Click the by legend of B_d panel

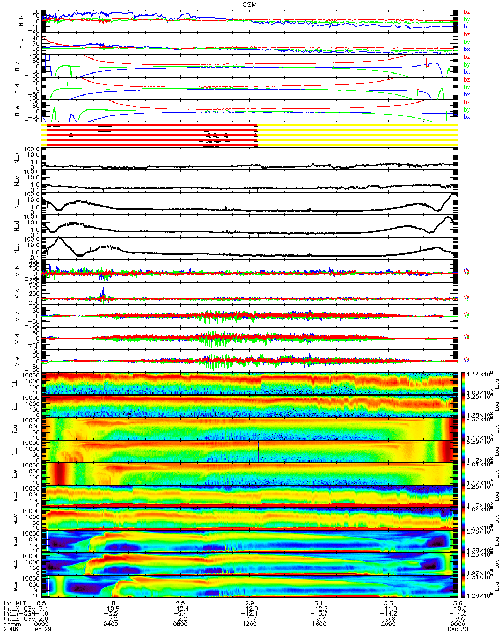[x=467, y=87]
